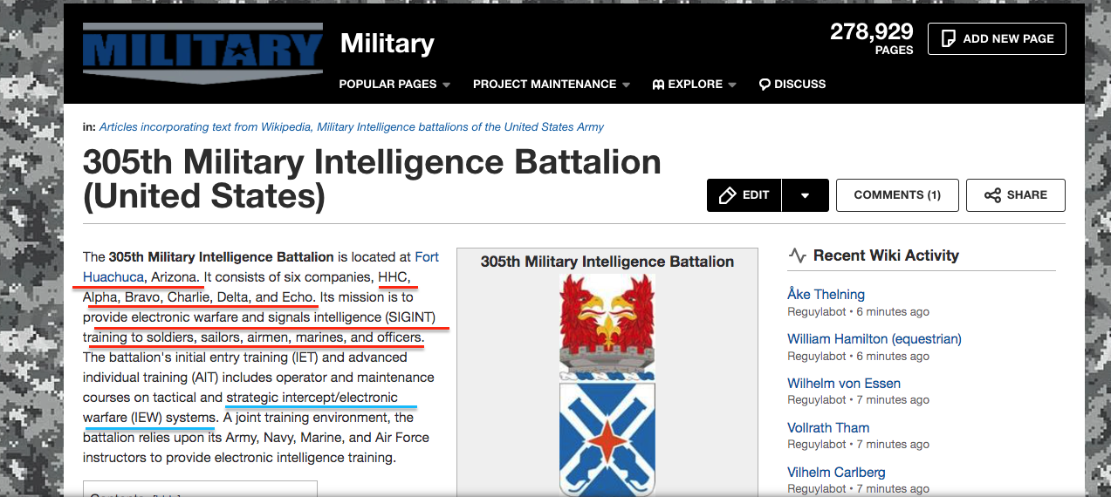1111x497 pixels.
Task: Expand the Explore dropdown arrow
Action: [x=732, y=85]
